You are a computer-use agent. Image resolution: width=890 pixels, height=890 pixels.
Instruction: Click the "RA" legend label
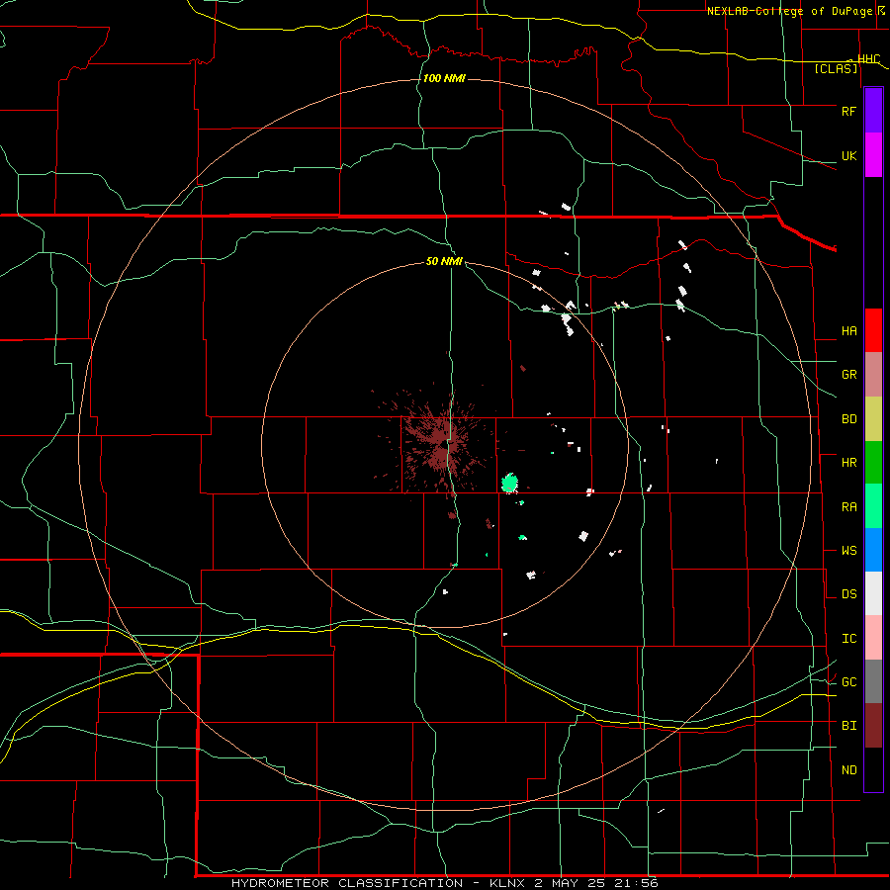point(848,507)
